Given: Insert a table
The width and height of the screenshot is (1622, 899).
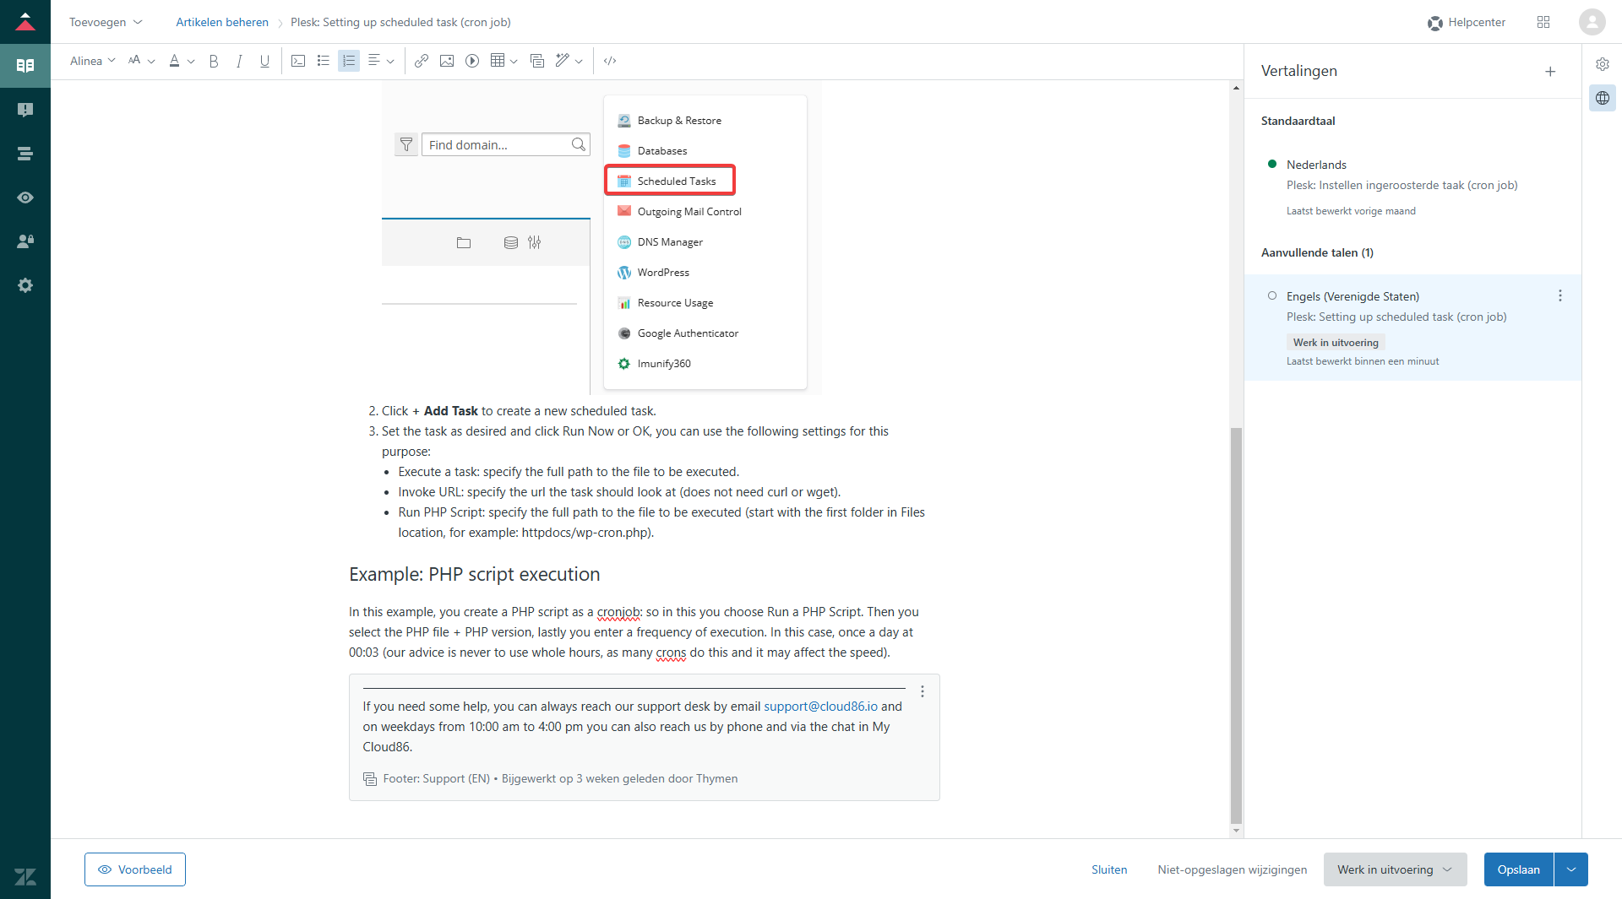Looking at the screenshot, I should tap(498, 61).
